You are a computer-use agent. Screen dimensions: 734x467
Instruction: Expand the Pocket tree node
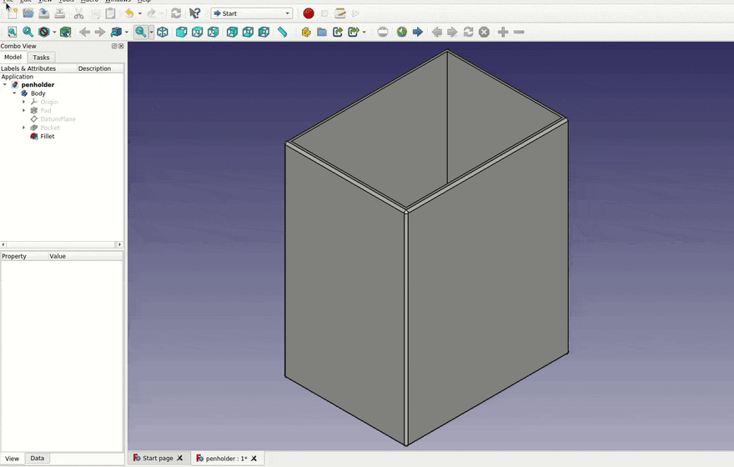coord(24,128)
